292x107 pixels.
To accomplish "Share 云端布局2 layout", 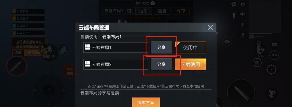I will [x=161, y=64].
